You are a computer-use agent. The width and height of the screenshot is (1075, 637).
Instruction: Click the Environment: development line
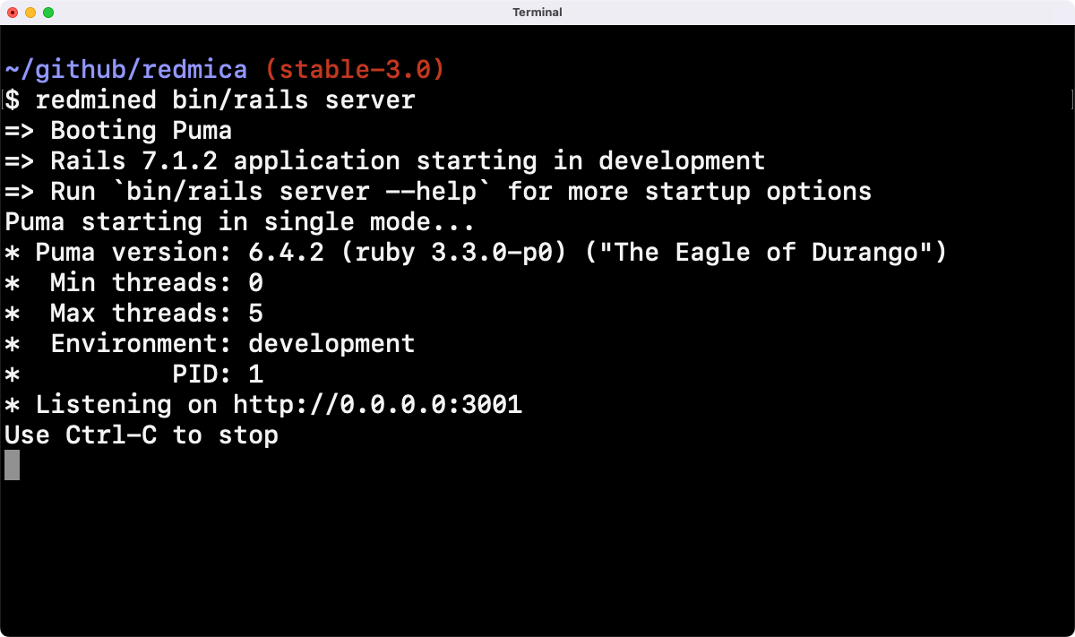click(x=232, y=344)
